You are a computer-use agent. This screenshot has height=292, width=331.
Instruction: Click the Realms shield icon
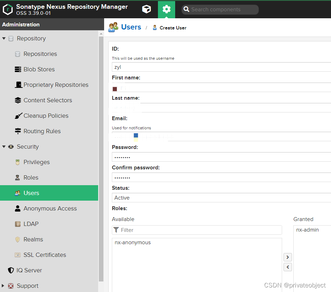point(18,239)
